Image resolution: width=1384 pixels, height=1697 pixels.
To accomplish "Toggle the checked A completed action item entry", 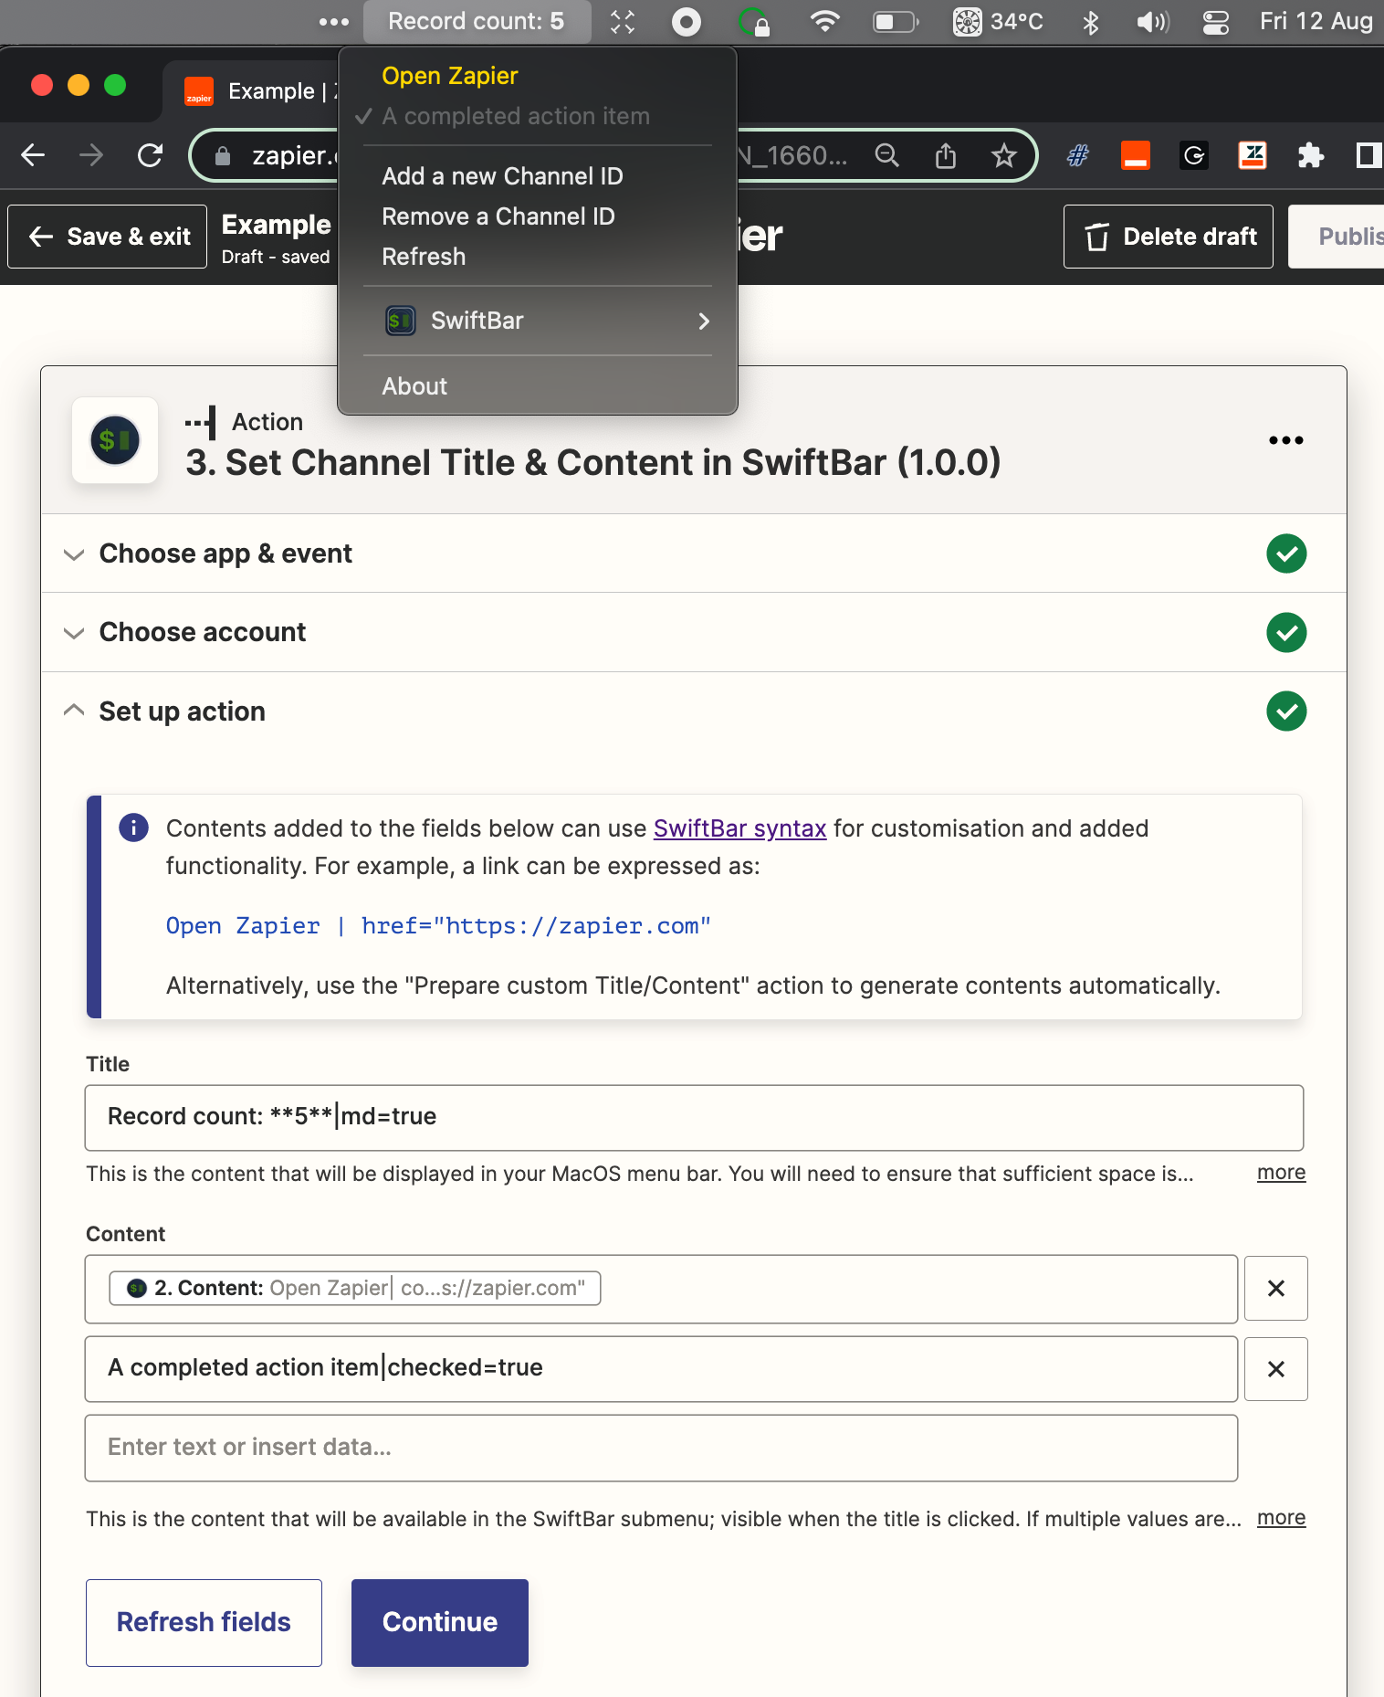I will (x=516, y=116).
